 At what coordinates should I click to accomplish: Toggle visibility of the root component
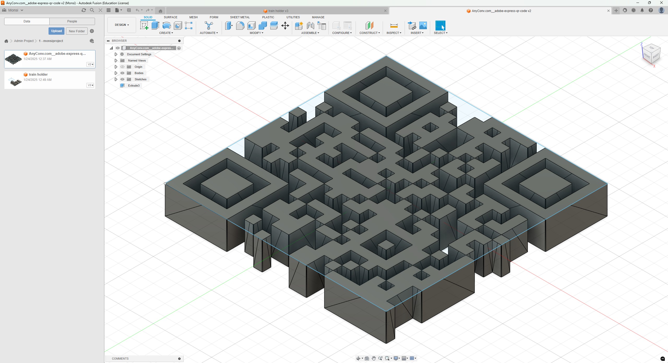[x=118, y=48]
